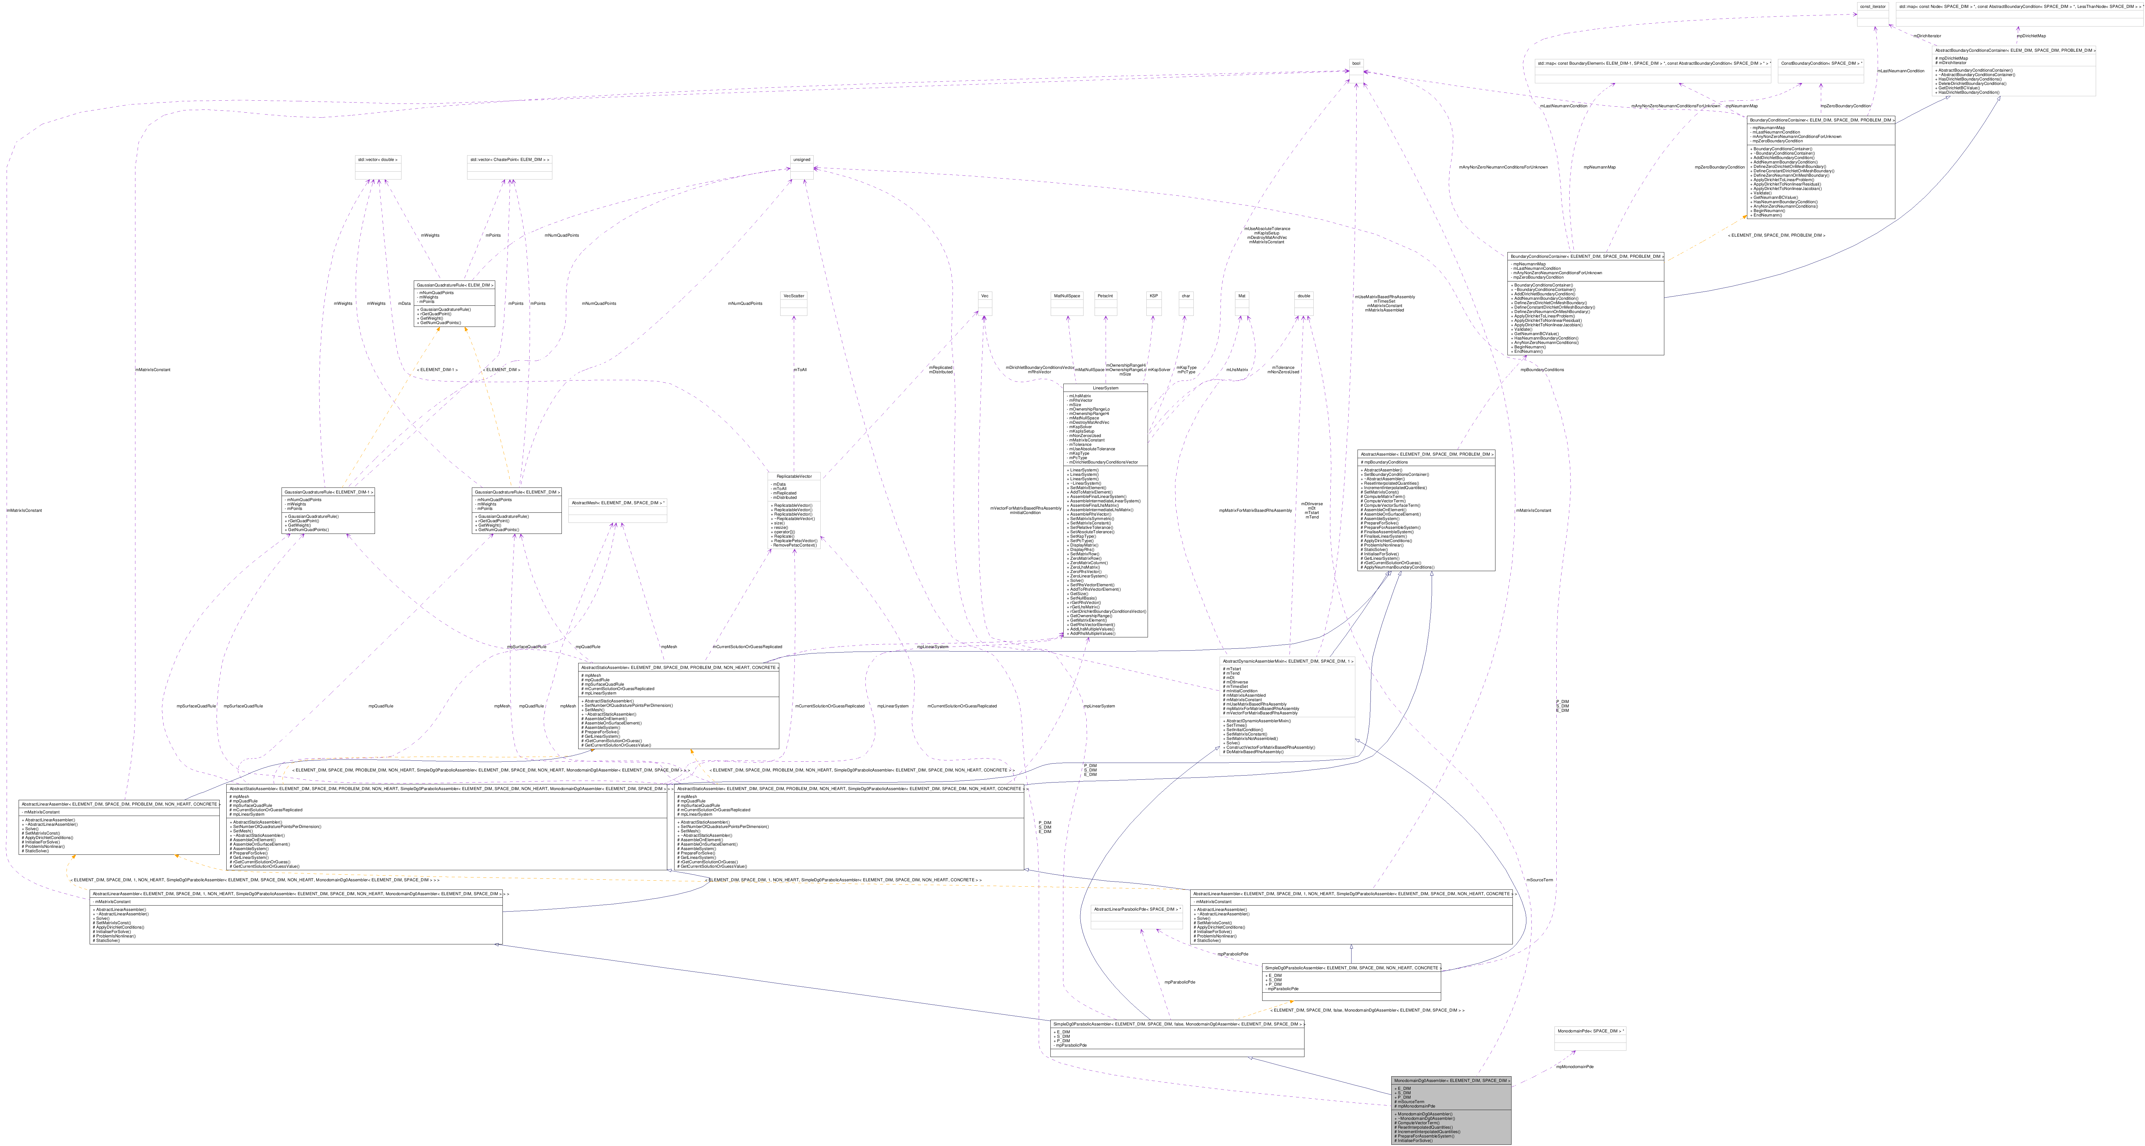Select the unsigned type node
This screenshot has height=1146, width=2145.
(802, 167)
